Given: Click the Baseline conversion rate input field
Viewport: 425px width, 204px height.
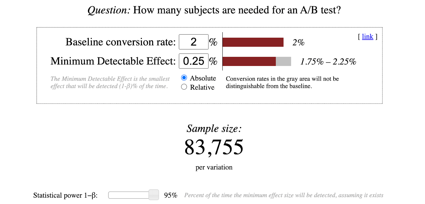Looking at the screenshot, I should coord(193,42).
